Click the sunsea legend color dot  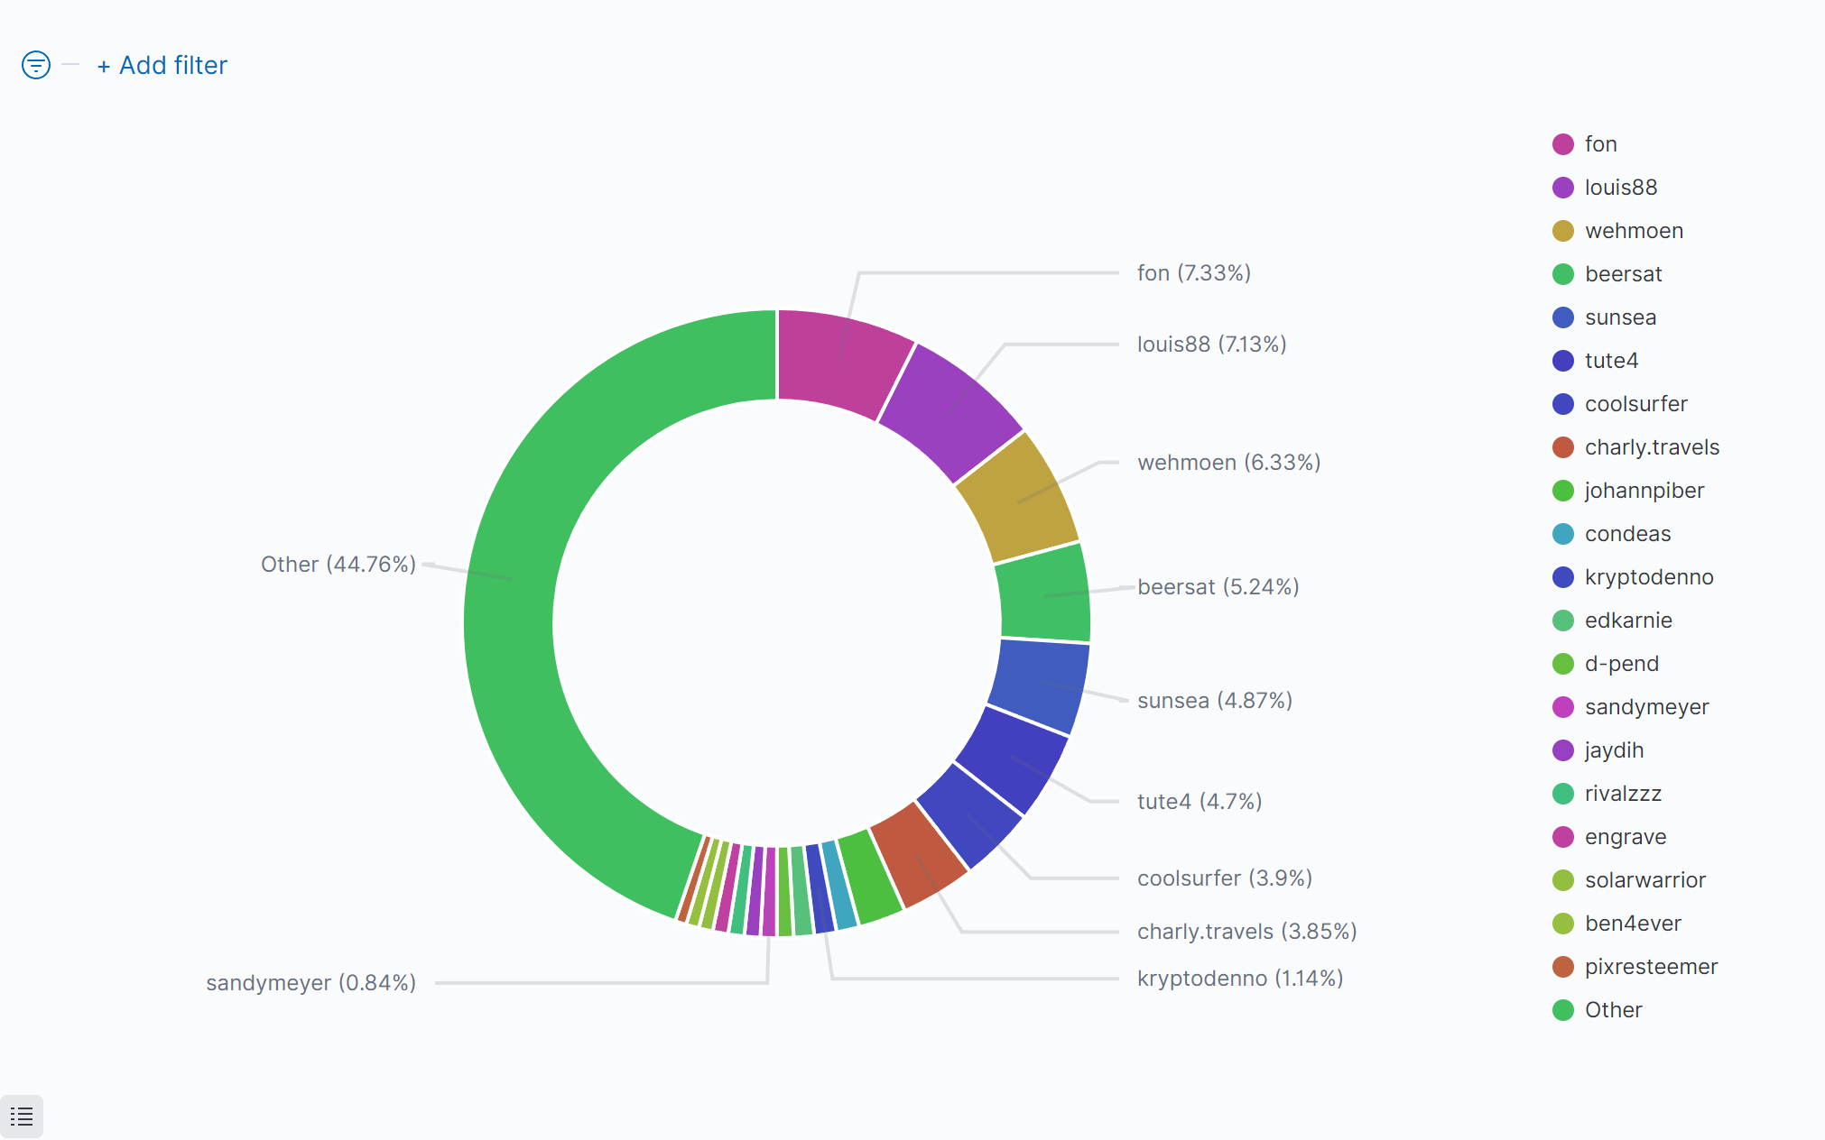coord(1562,317)
